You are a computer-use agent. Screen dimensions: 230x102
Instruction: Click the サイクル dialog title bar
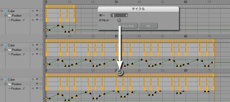click(x=138, y=9)
